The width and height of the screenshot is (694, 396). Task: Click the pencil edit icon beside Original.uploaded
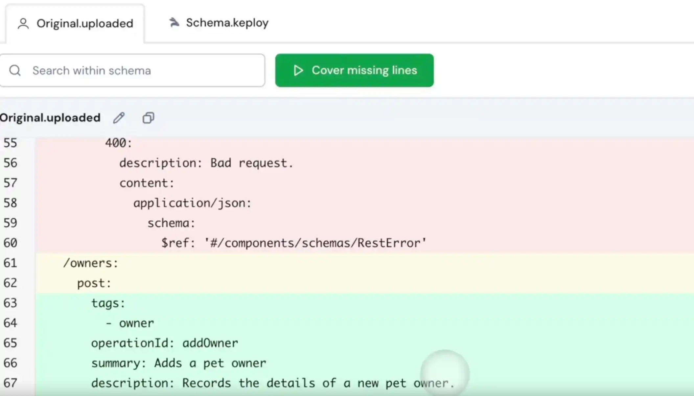click(119, 118)
